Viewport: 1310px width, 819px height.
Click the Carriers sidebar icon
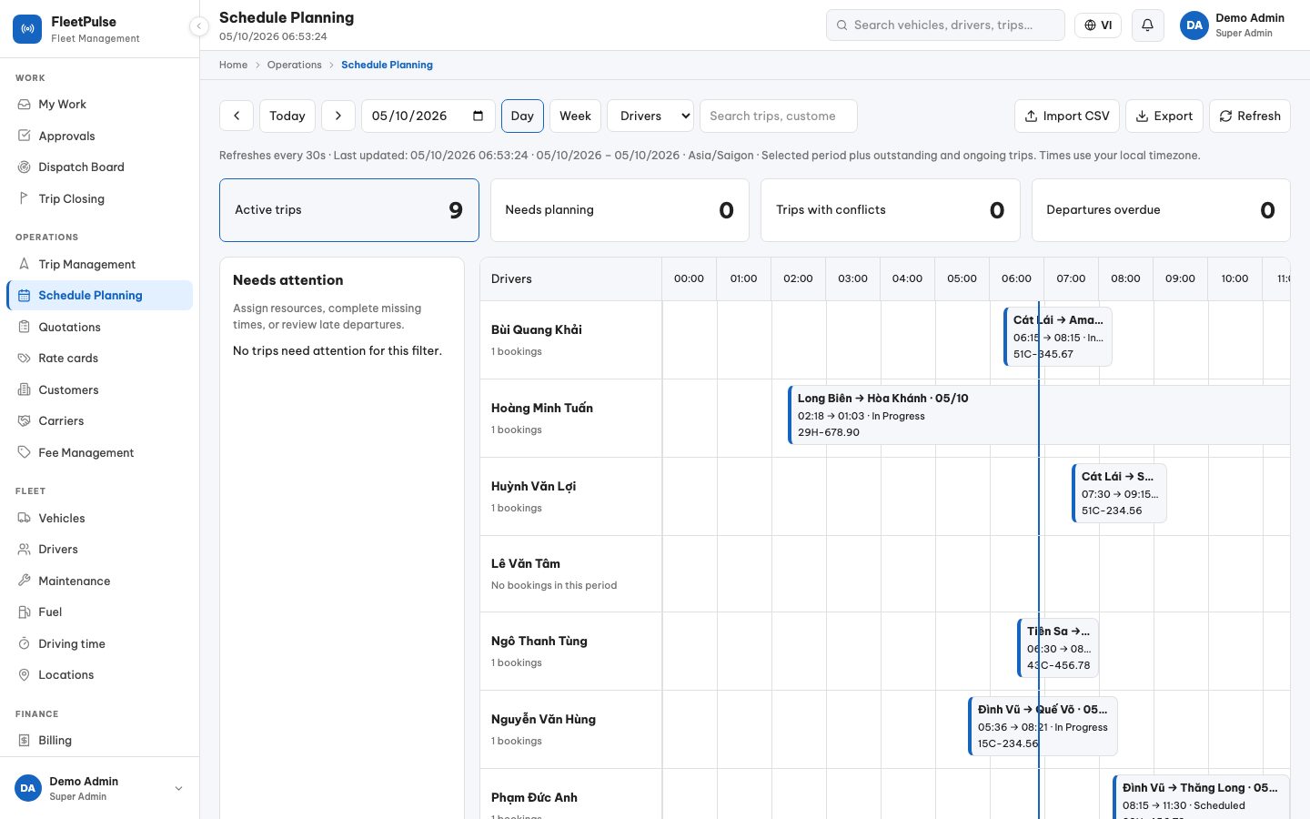coord(25,421)
